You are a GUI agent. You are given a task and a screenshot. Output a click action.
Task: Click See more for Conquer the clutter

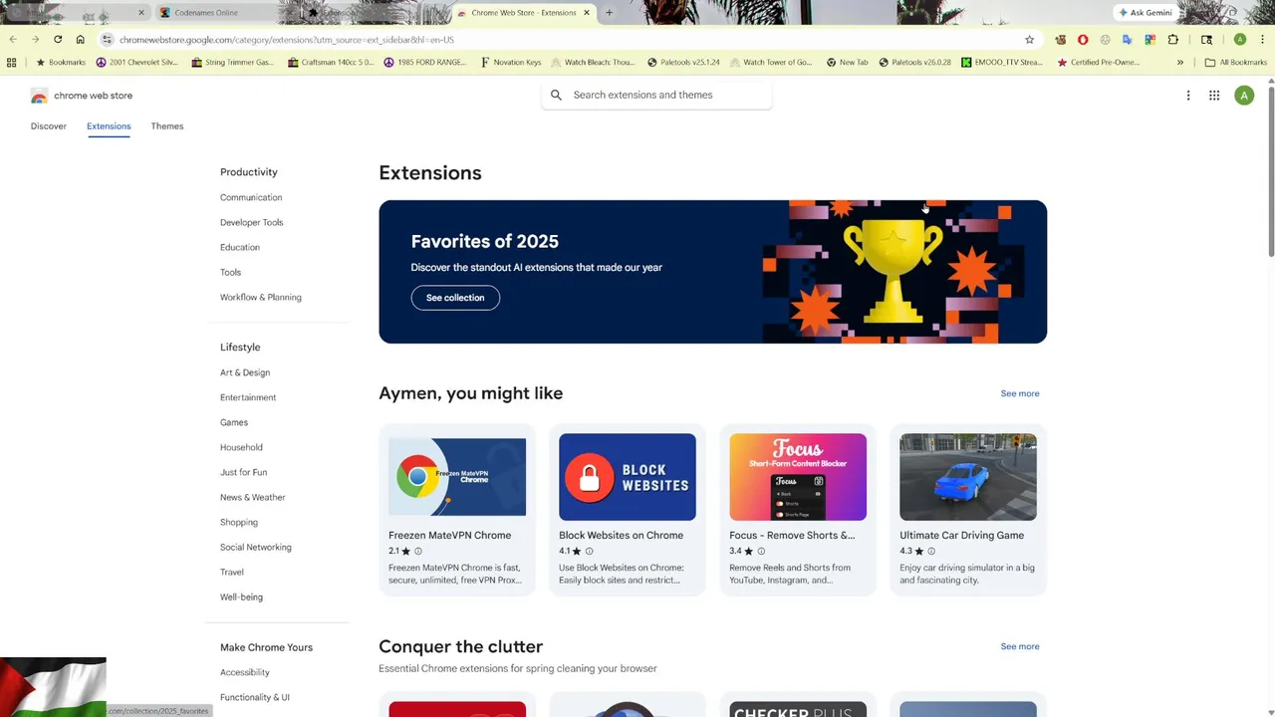[x=1020, y=646]
